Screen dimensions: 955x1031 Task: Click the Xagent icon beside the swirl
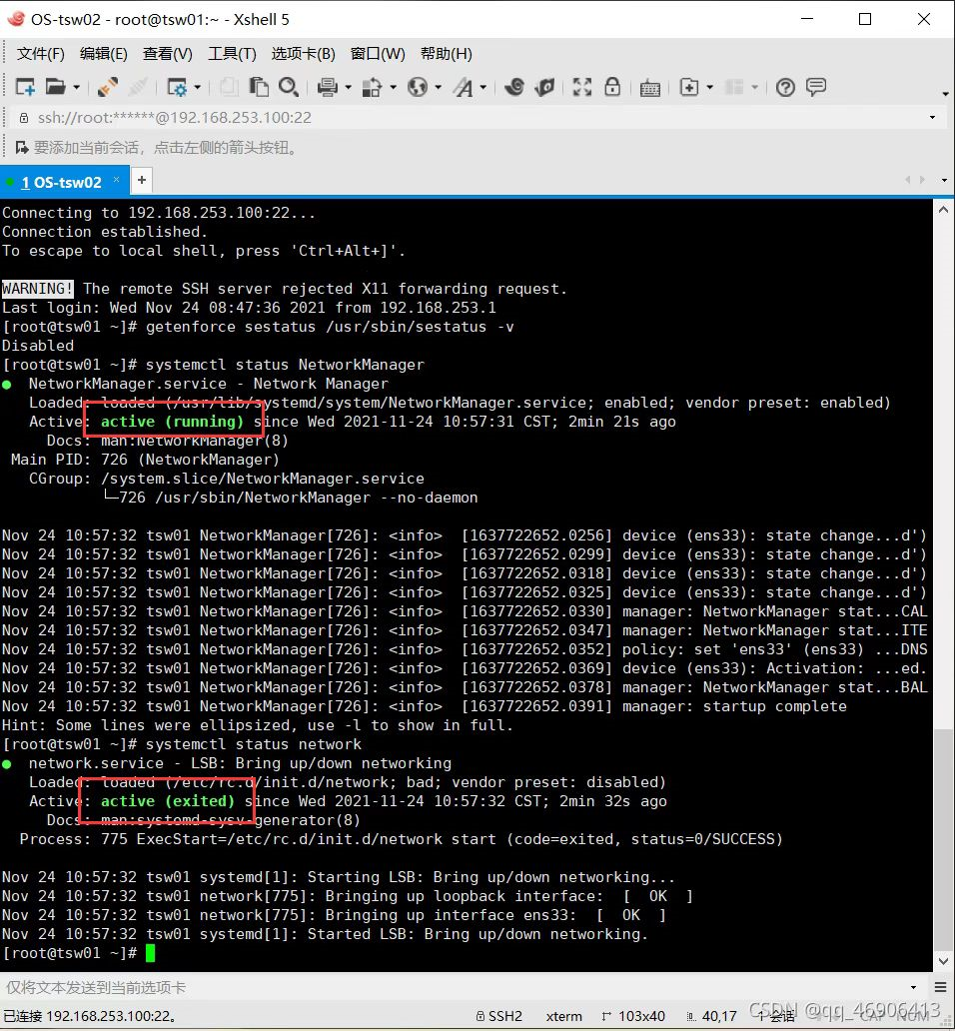pyautogui.click(x=544, y=87)
